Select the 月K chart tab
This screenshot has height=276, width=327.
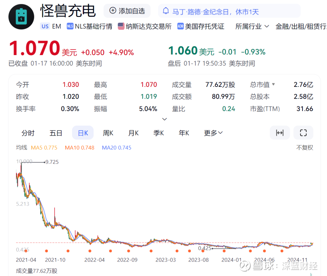[x=134, y=133]
